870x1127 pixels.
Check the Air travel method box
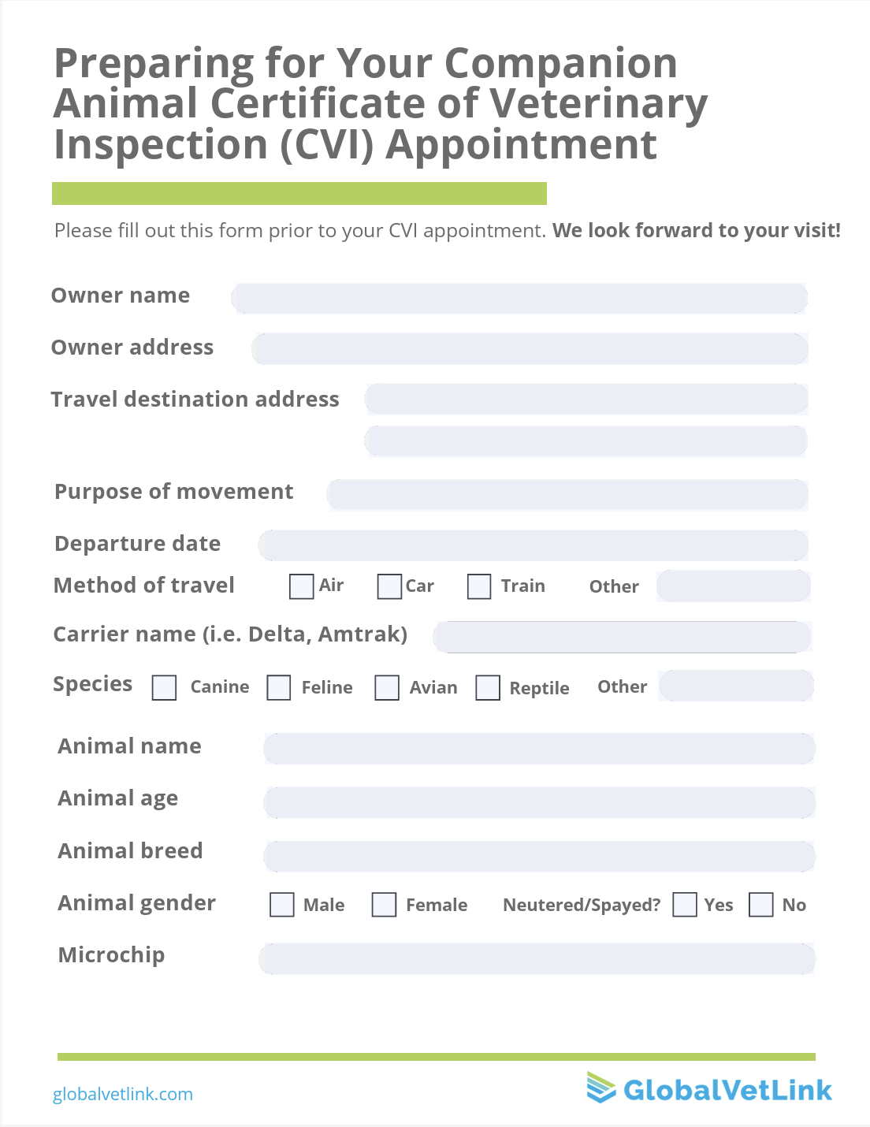(302, 586)
